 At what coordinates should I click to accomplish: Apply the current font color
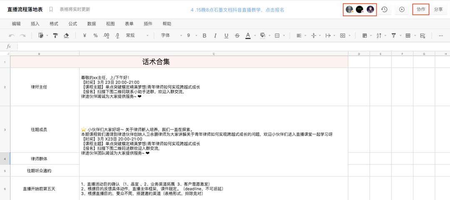[248, 35]
